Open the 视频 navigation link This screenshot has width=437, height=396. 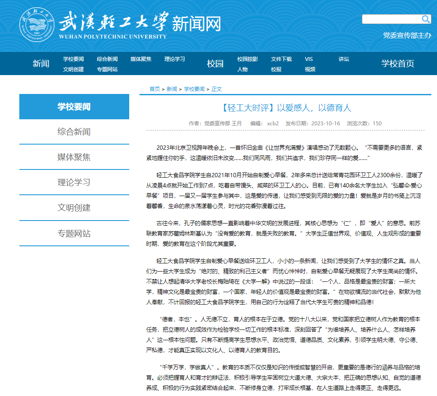pos(310,70)
